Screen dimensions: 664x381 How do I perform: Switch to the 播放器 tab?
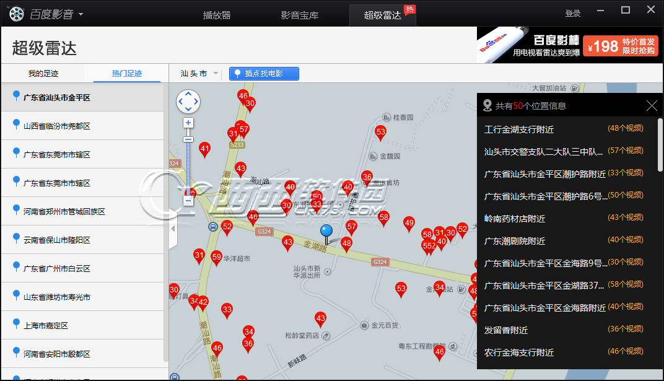point(217,15)
